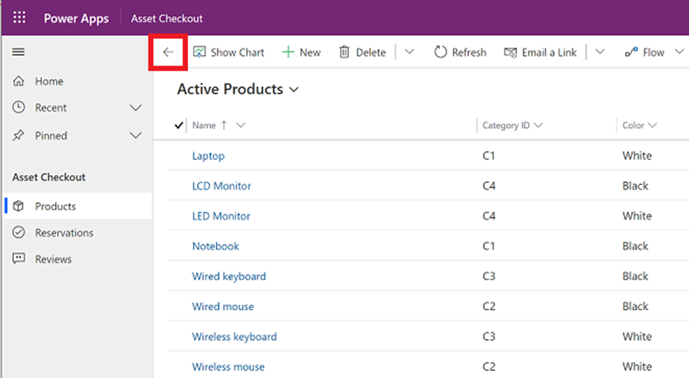
Task: Click the back arrow button
Action: tap(168, 52)
